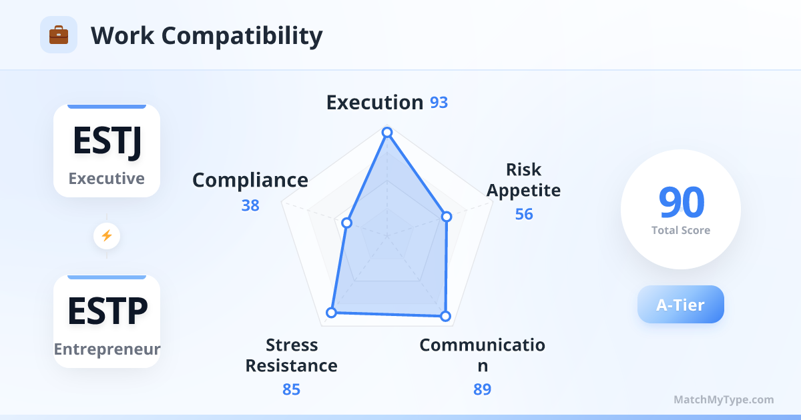801x420 pixels.
Task: Click the Compliance radar data point
Action: [x=346, y=223]
